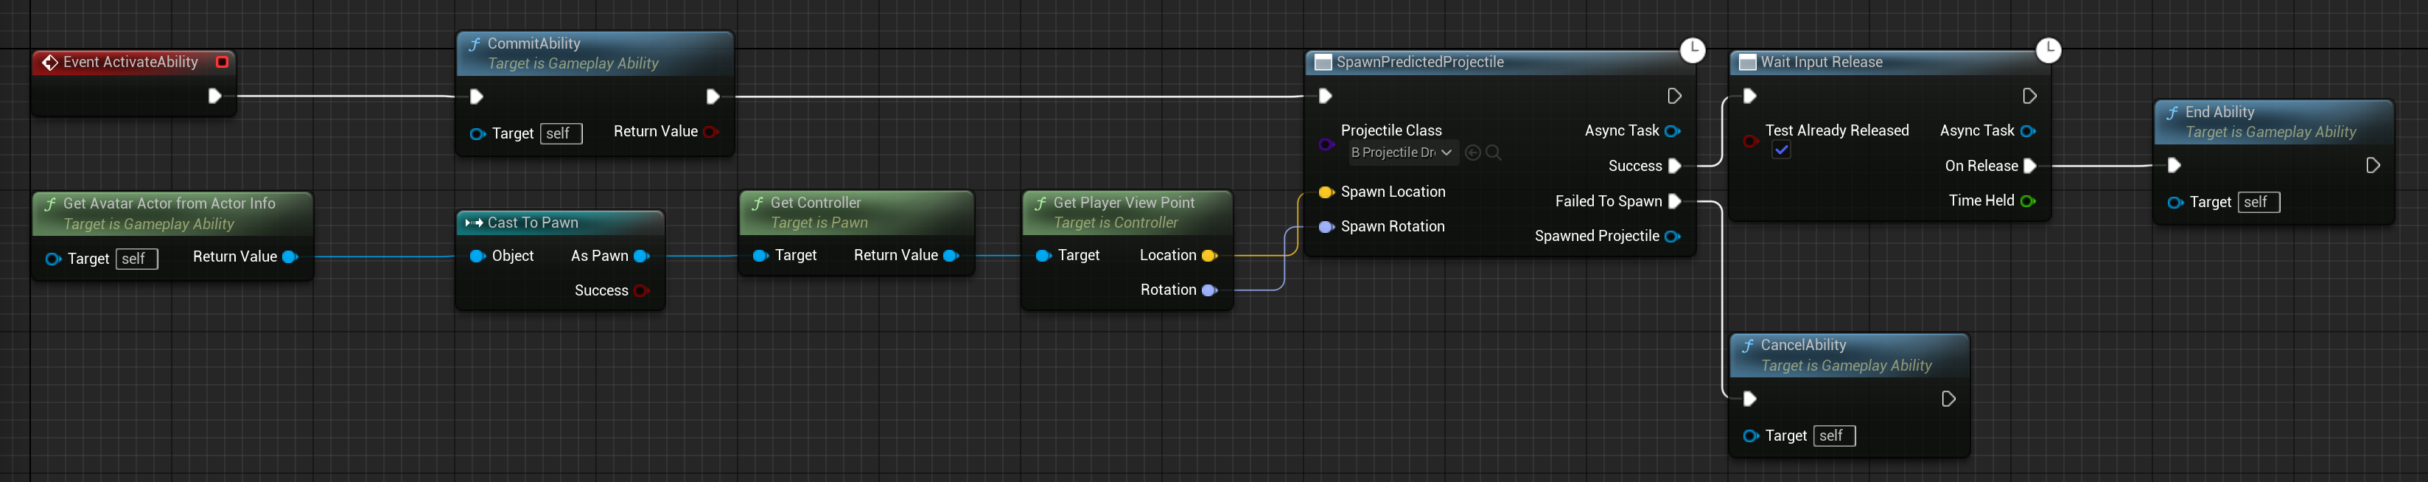
Task: Click SpawnPredictedProjectile Async Task pin
Action: tap(1673, 131)
